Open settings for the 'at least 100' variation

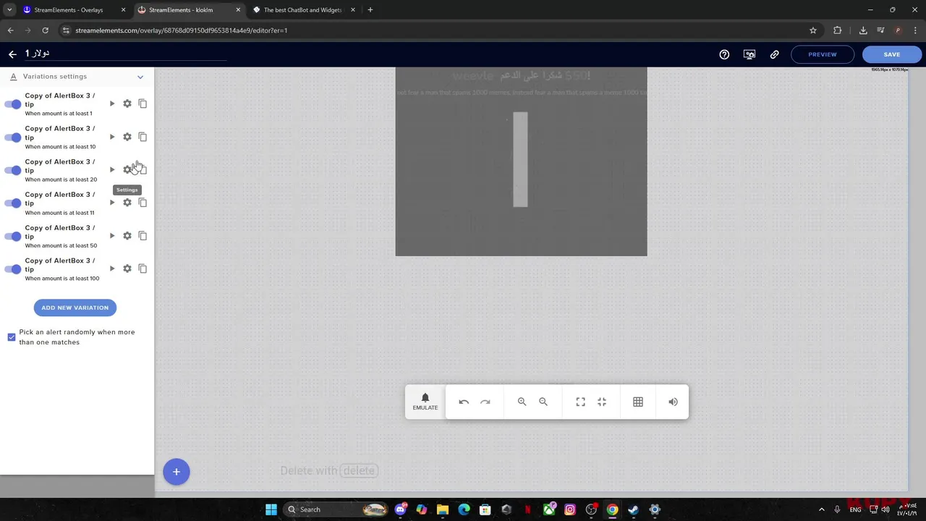pos(127,268)
